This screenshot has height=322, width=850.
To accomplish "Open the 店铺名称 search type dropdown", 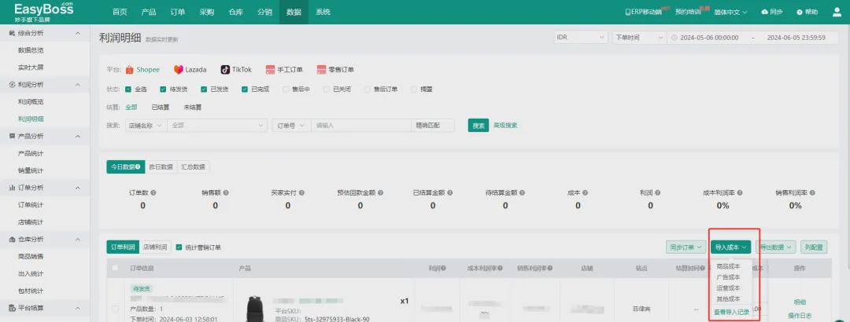I will point(146,126).
